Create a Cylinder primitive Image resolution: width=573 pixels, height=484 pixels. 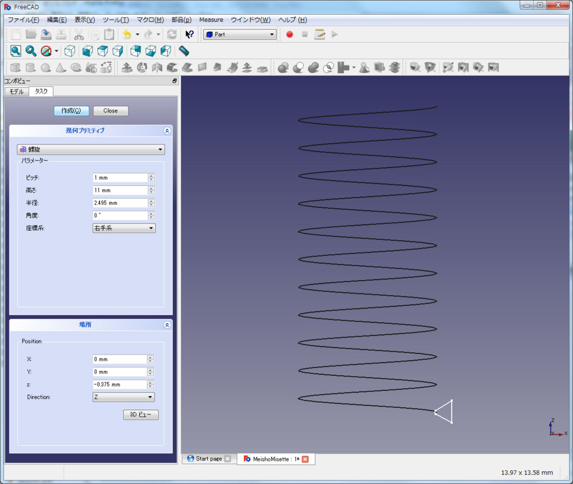click(x=31, y=68)
